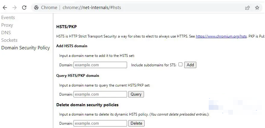Click the forward navigation arrow
265x128 pixels.
pos(15,8)
